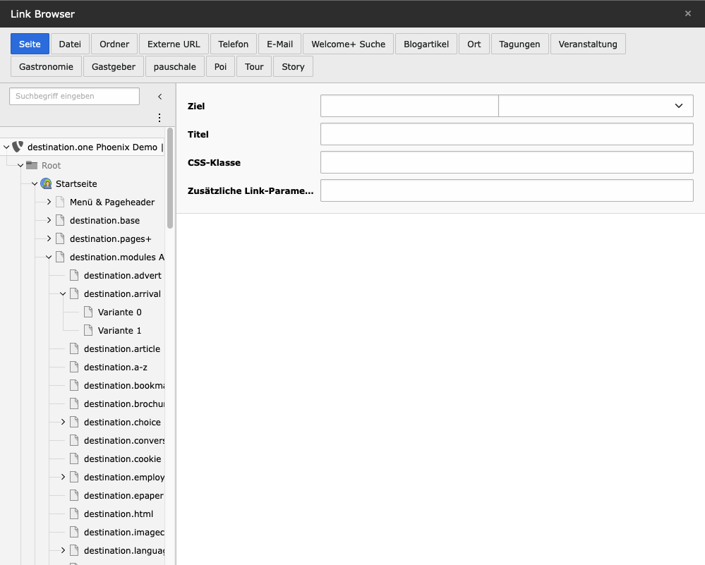Expand the destination.base node

coord(49,220)
